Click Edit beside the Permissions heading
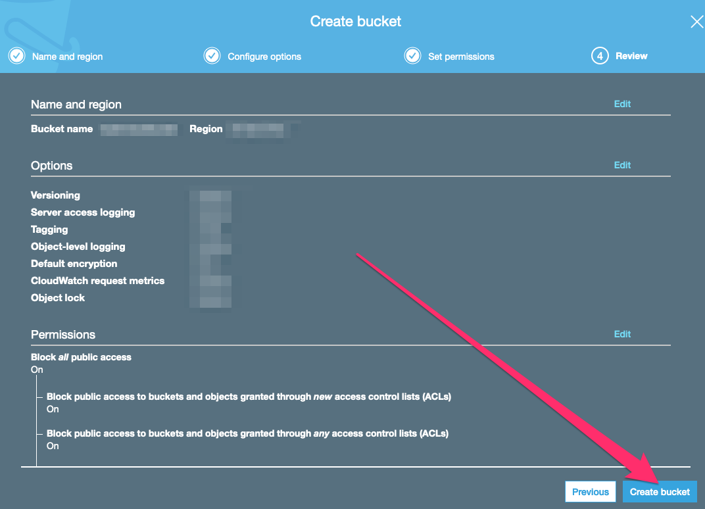Viewport: 705px width, 509px height. pos(621,334)
